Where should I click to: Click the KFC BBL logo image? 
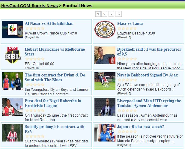[13, 55]
